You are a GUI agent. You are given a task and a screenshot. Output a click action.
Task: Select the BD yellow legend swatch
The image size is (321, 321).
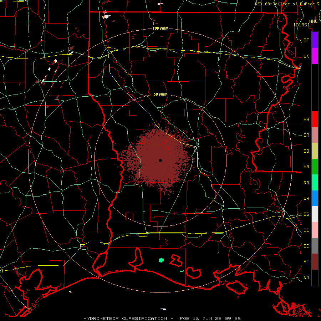click(315, 151)
